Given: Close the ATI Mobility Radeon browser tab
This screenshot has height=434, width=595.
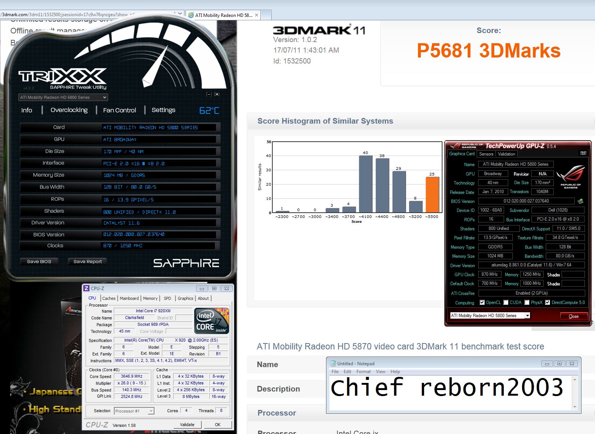Looking at the screenshot, I should 257,15.
